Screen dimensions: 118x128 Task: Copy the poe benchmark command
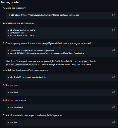114,107
